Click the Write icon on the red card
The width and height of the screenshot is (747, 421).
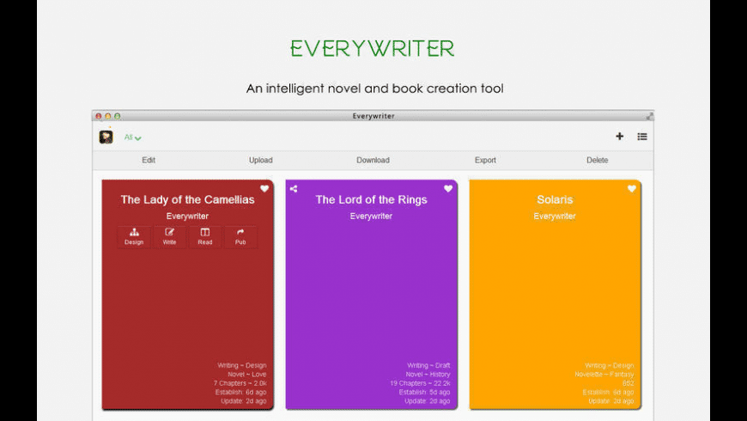(169, 236)
